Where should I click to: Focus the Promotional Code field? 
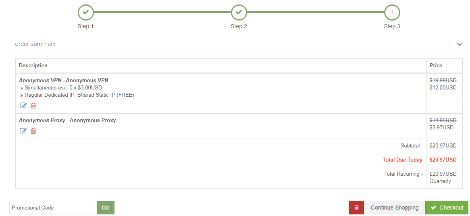(53, 208)
